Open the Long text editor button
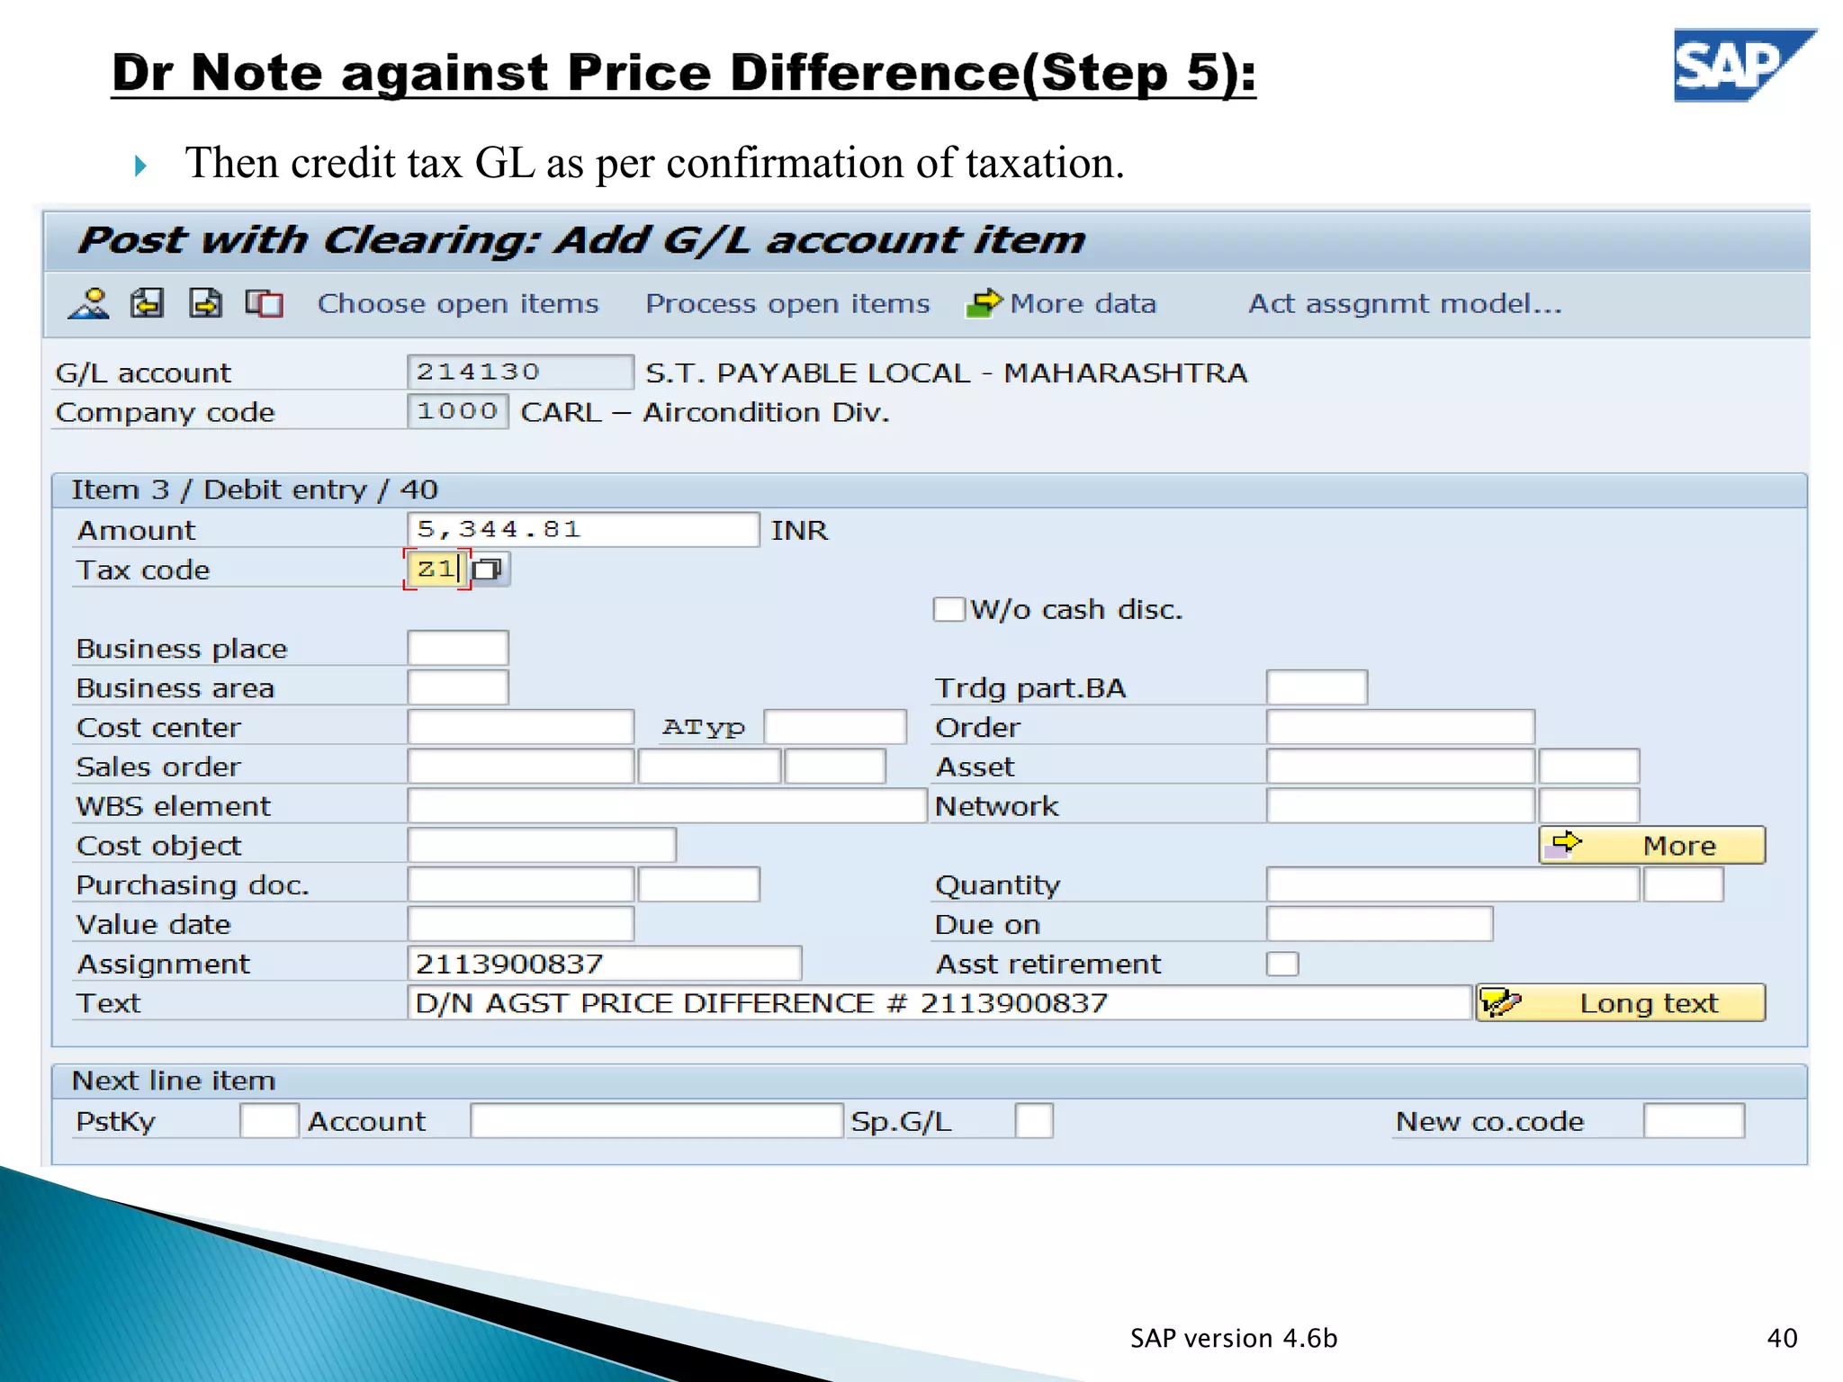The height and width of the screenshot is (1382, 1843). point(1621,1002)
